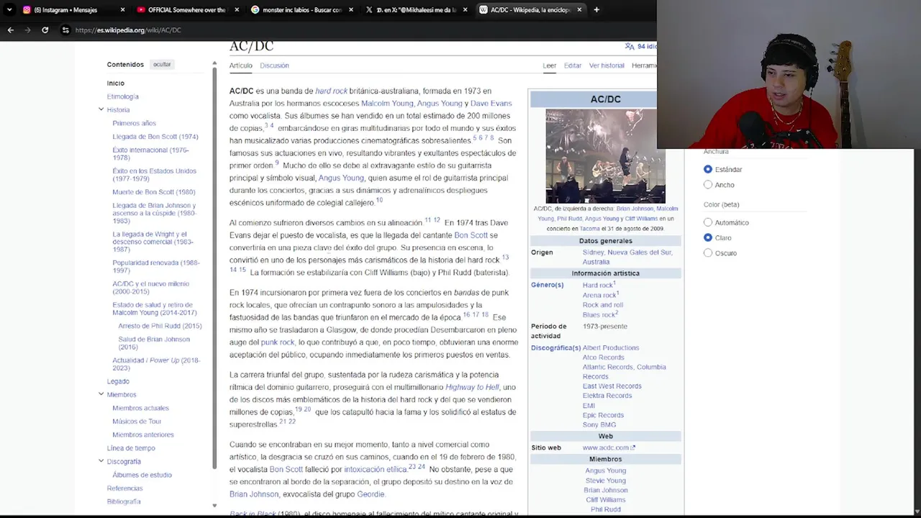This screenshot has width=921, height=518.
Task: Go forward in browser history
Action: [x=28, y=30]
